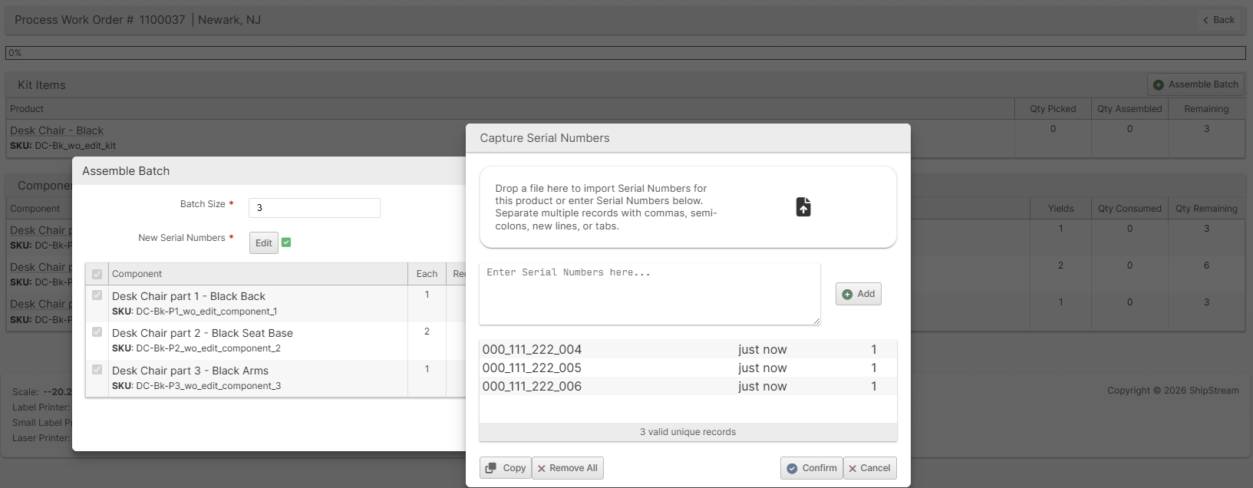Confirm the captured serial numbers
The height and width of the screenshot is (488, 1253).
click(x=811, y=468)
